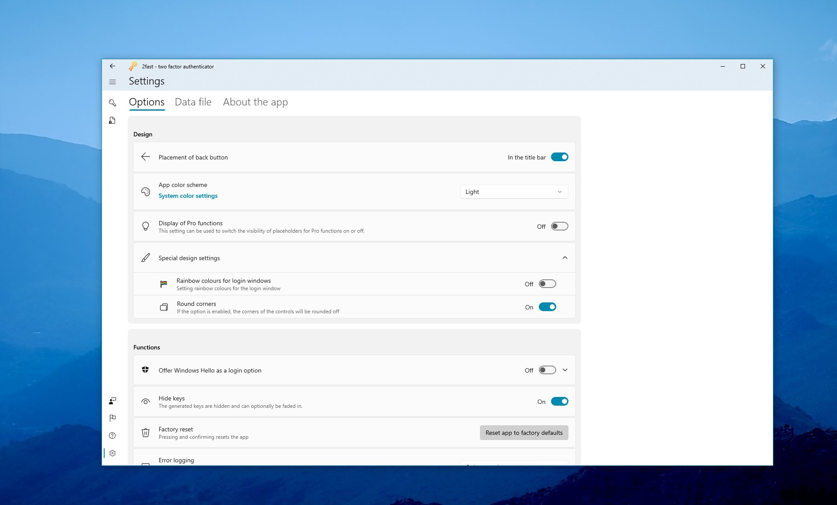Open the account list with the lock-document icon

coord(112,120)
